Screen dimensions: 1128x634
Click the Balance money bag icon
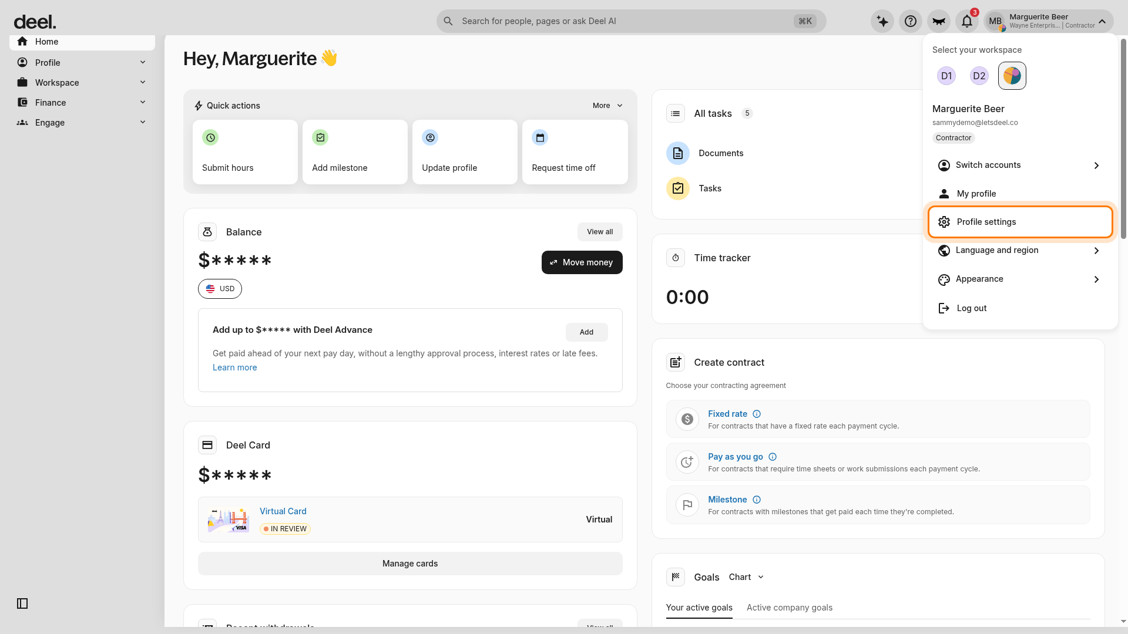(x=207, y=232)
